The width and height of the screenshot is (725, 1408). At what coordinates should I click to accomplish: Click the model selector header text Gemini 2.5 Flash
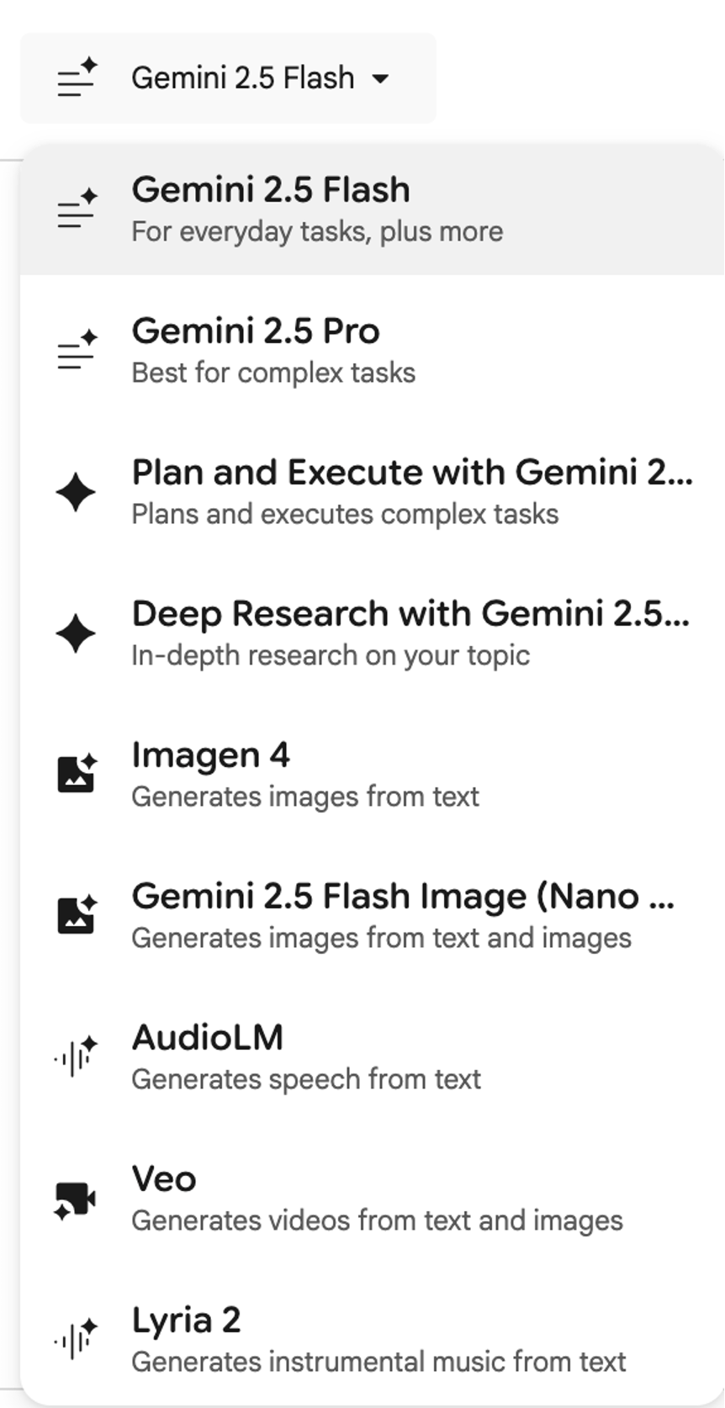tap(242, 78)
